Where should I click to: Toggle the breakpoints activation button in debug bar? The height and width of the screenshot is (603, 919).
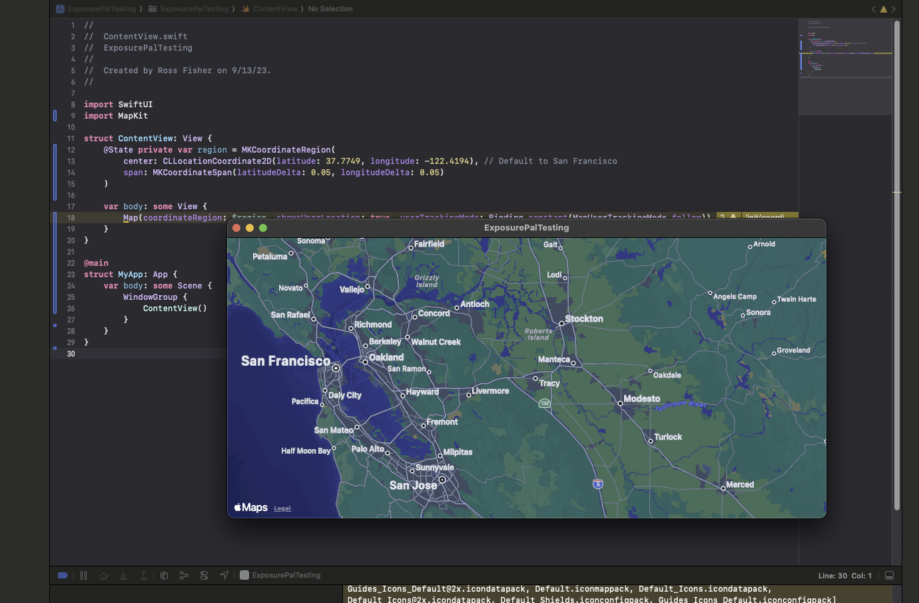(x=63, y=575)
